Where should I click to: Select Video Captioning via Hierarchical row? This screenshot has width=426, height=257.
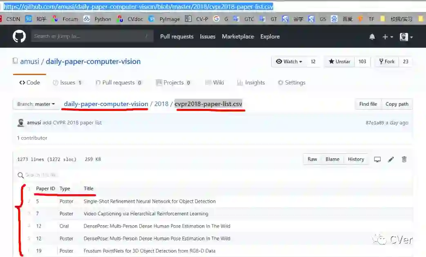coord(213,214)
